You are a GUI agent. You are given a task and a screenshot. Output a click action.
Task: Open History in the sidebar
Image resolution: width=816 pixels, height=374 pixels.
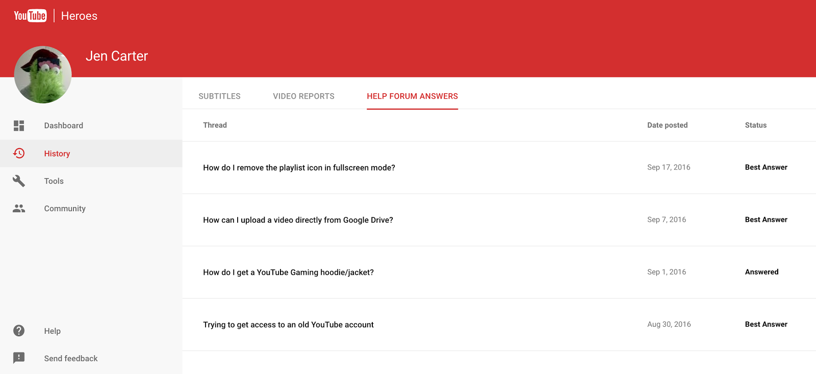(x=57, y=154)
